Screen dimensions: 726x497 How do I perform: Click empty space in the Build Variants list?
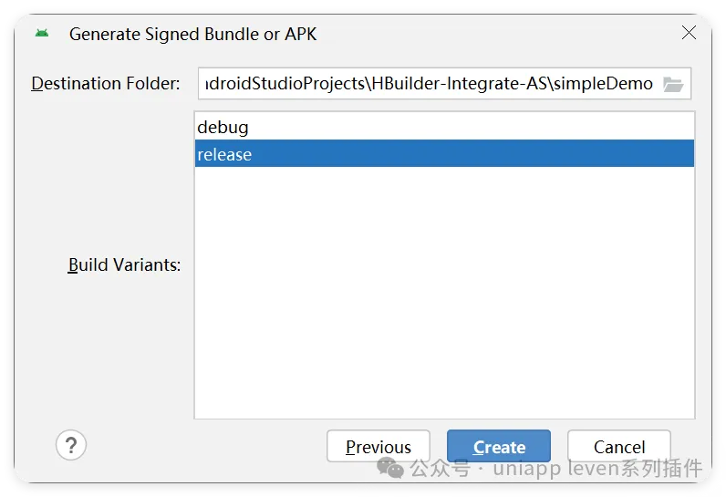point(444,292)
